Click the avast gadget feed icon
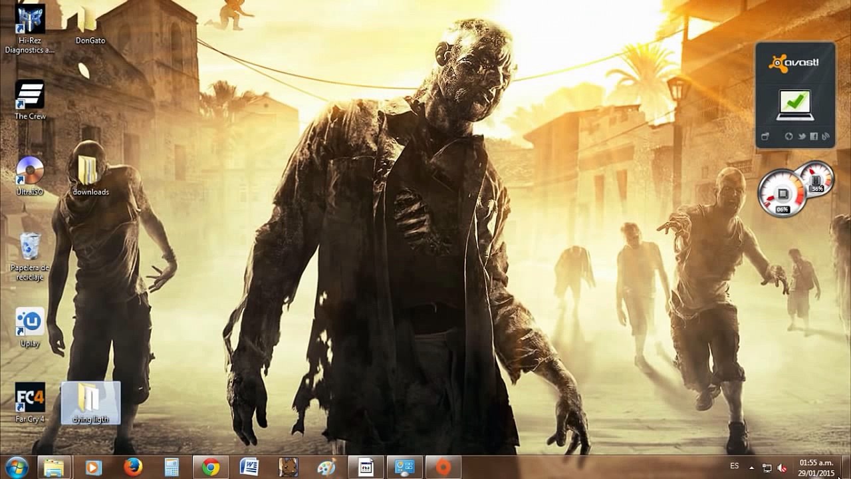Viewport: 851px width, 479px height. [825, 136]
